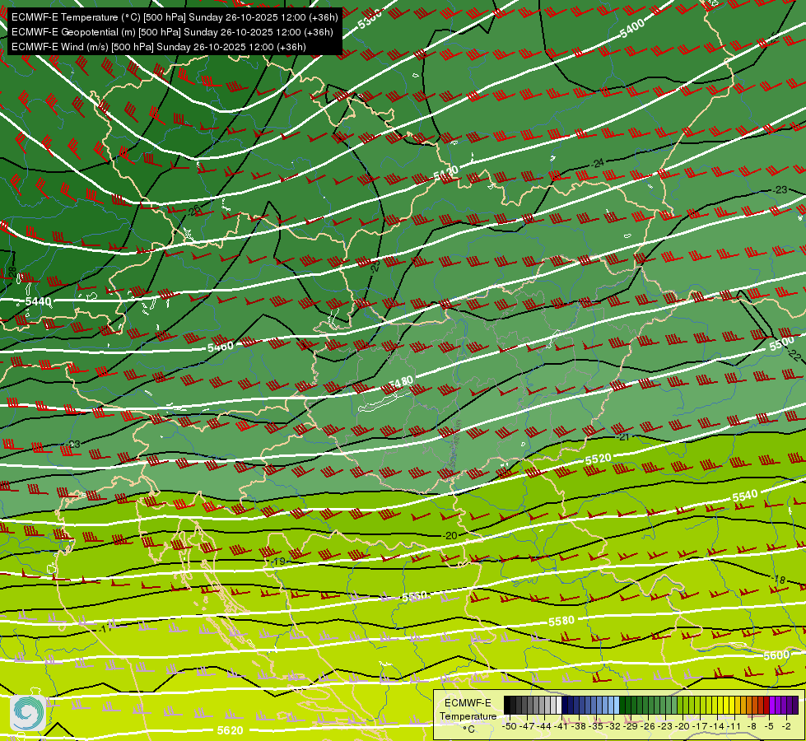The width and height of the screenshot is (806, 741).
Task: Click the 5440 geopotential contour label
Action: [38, 301]
